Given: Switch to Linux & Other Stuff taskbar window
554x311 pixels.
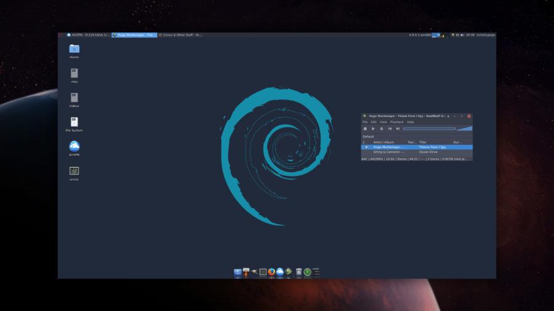Looking at the screenshot, I should (180, 35).
